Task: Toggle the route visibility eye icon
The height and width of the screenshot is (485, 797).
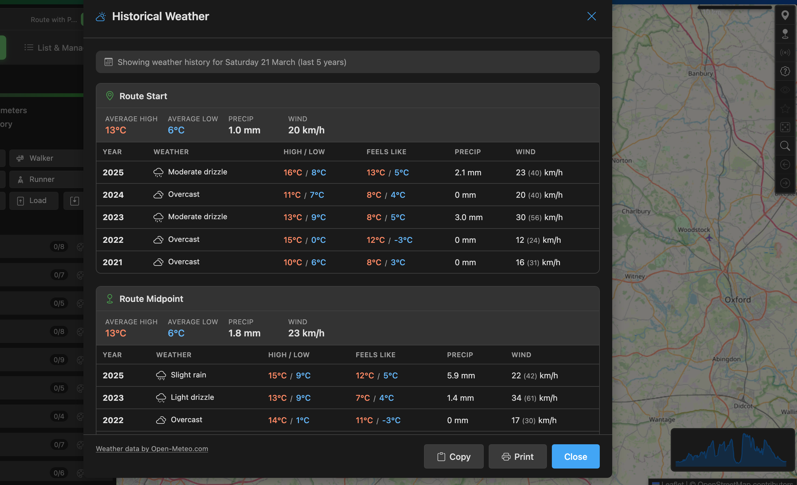Action: click(x=785, y=90)
